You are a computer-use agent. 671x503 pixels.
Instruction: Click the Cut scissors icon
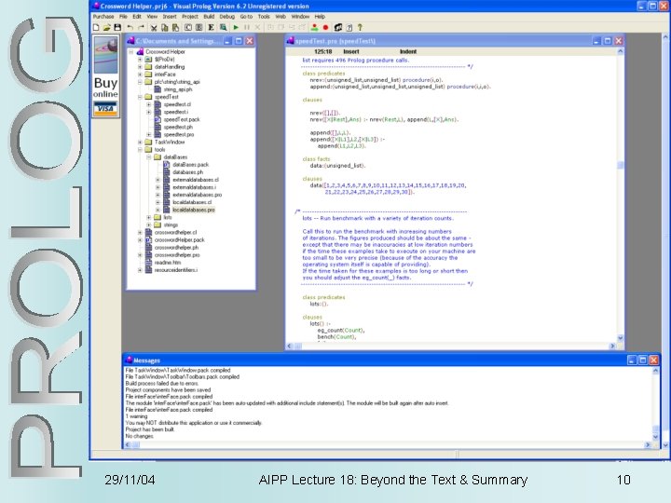tap(154, 27)
